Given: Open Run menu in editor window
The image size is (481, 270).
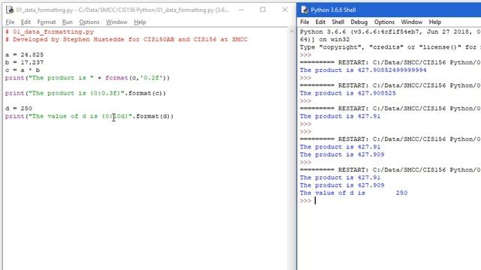Looking at the screenshot, I should tap(67, 22).
